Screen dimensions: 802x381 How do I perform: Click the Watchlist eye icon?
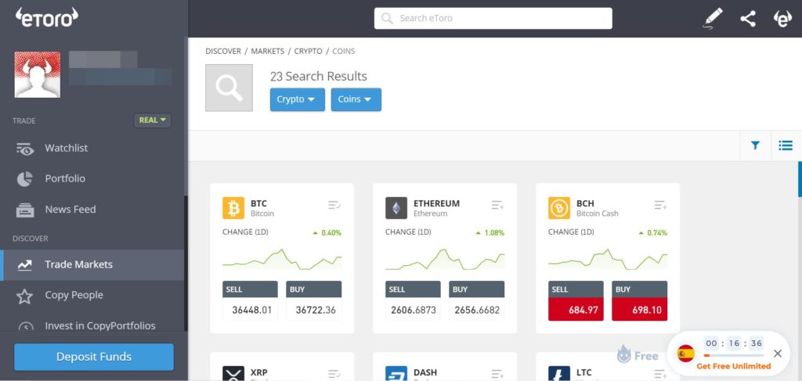click(x=24, y=149)
